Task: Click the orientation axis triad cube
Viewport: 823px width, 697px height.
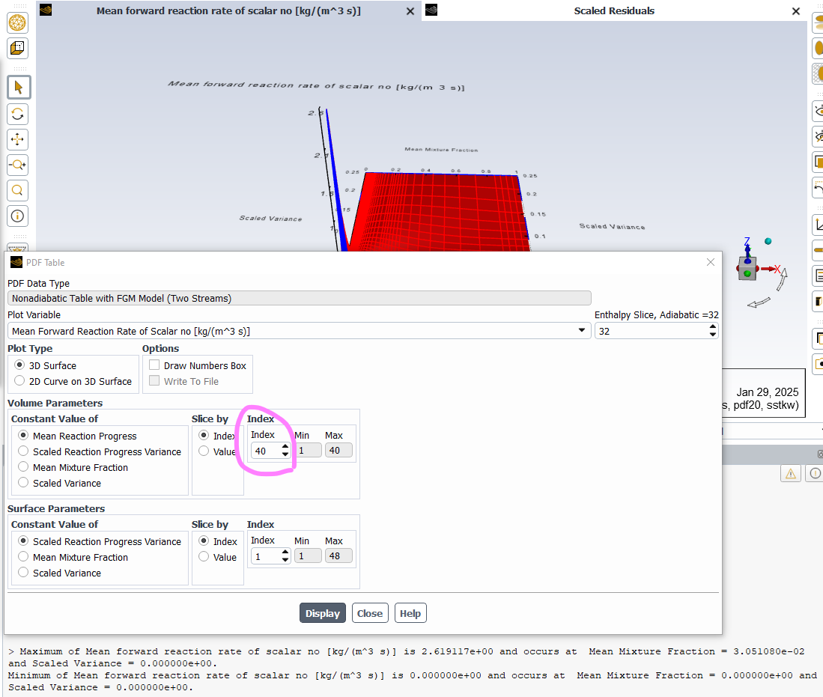Action: pos(747,268)
